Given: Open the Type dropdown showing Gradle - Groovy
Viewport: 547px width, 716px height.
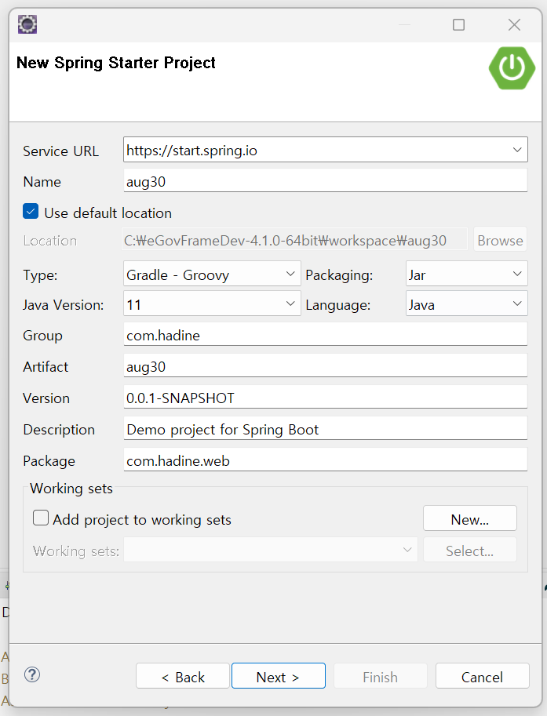Looking at the screenshot, I should 212,274.
